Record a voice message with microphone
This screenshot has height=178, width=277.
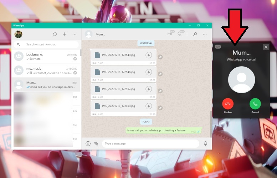[x=205, y=143]
